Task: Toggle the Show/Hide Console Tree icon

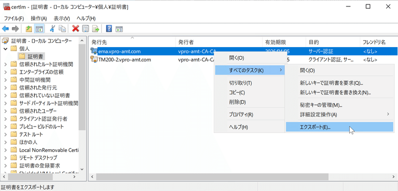Action: (x=39, y=29)
